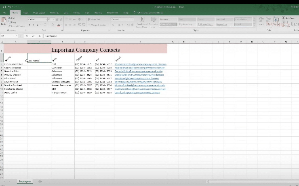Expand the Borders dropdown arrow
The image size is (299, 186).
pyautogui.click(x=48, y=25)
